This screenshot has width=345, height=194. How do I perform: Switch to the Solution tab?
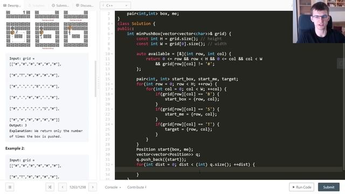coord(37,5)
